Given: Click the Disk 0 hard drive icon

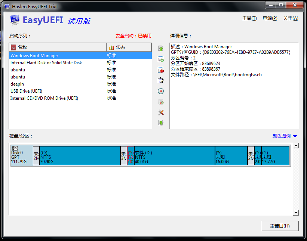Looking at the screenshot, I should 15,148.
